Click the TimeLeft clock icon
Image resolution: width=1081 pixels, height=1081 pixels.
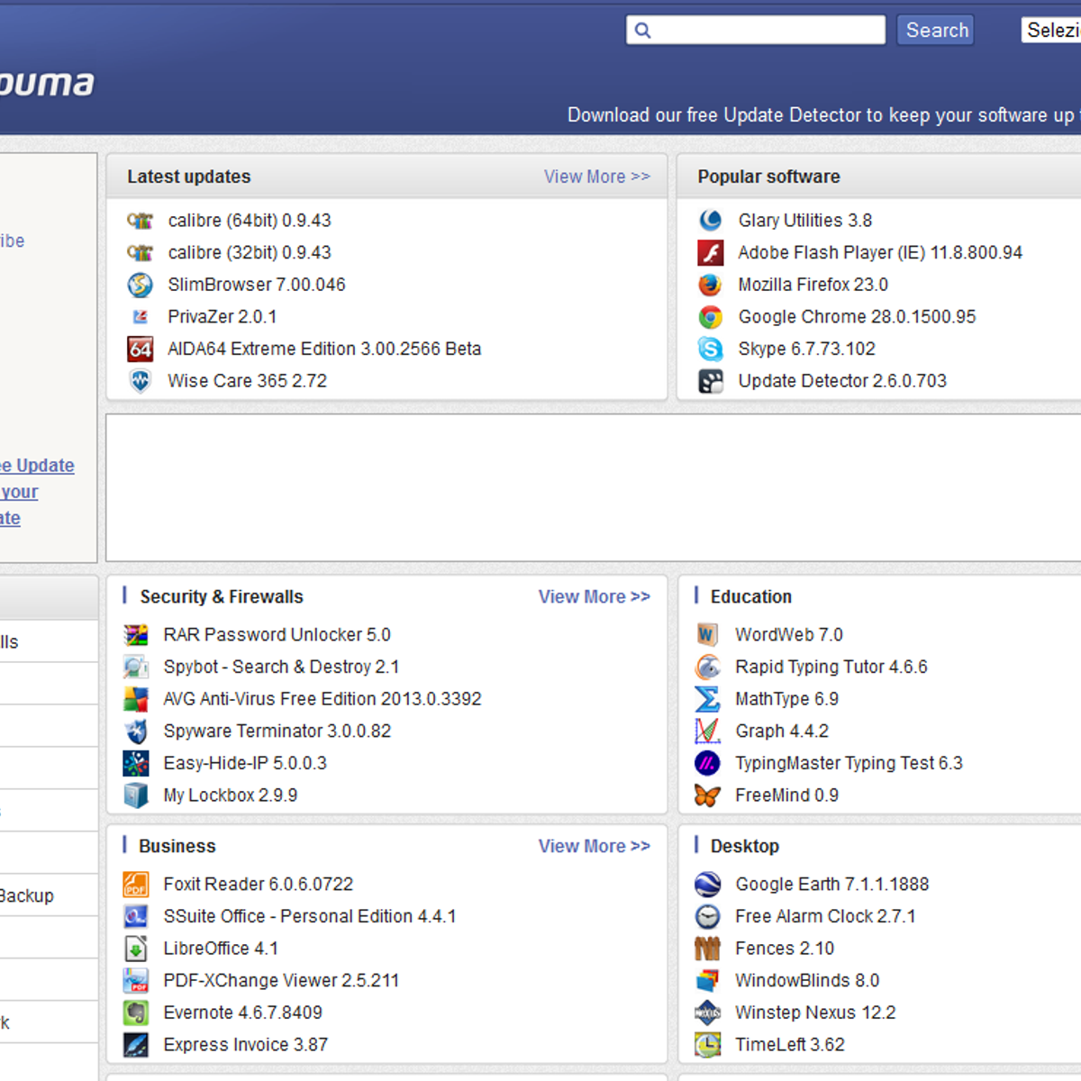(x=707, y=1045)
